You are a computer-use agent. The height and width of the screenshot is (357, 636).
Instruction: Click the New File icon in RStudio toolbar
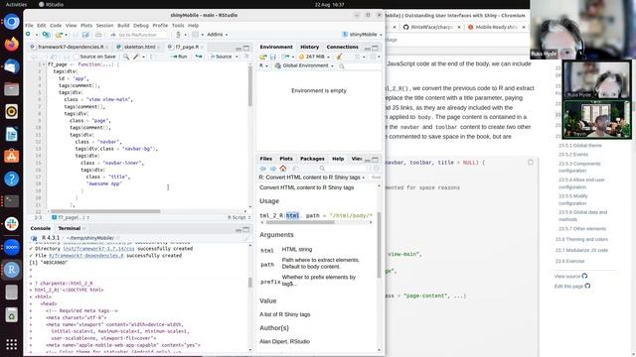29,35
